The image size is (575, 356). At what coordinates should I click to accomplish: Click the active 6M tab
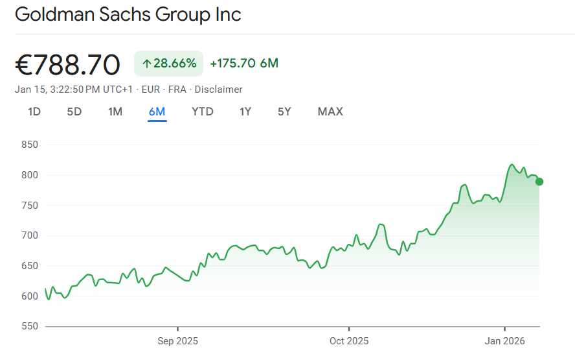click(x=157, y=112)
